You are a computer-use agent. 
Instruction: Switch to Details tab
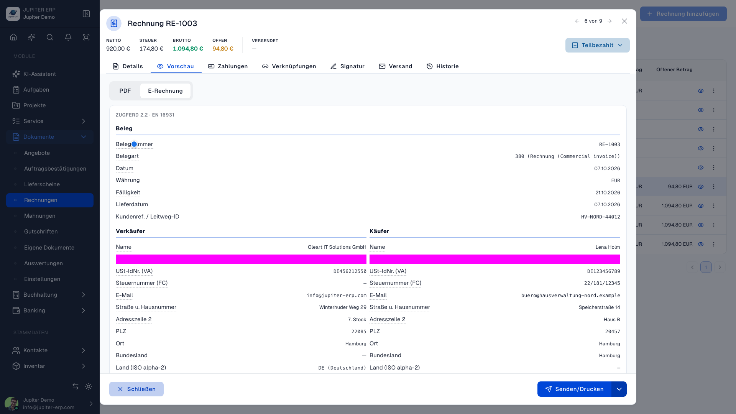[x=128, y=66]
